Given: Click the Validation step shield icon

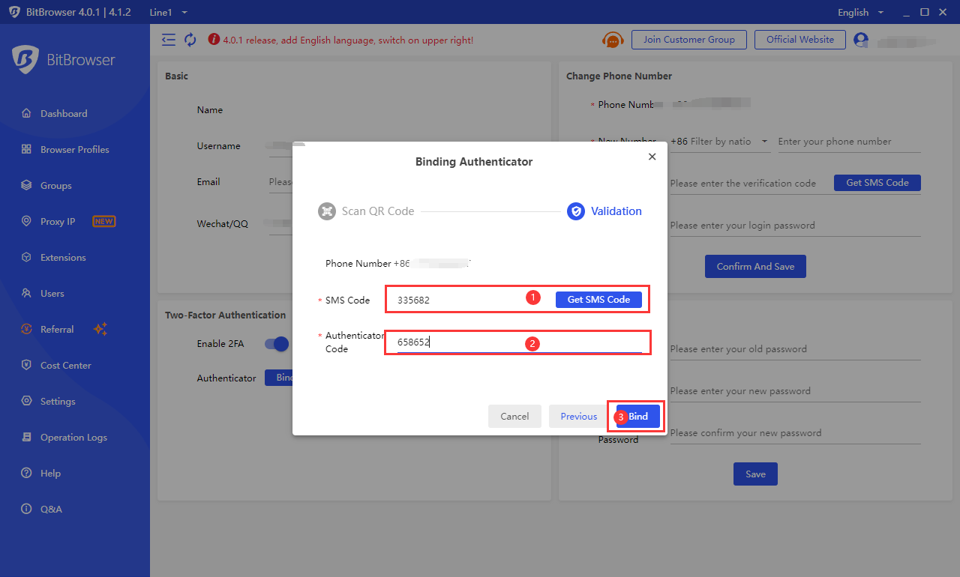Looking at the screenshot, I should tap(575, 211).
